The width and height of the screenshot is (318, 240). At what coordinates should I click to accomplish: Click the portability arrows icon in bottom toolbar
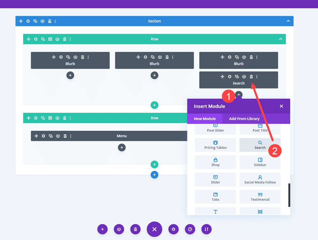coord(206,229)
